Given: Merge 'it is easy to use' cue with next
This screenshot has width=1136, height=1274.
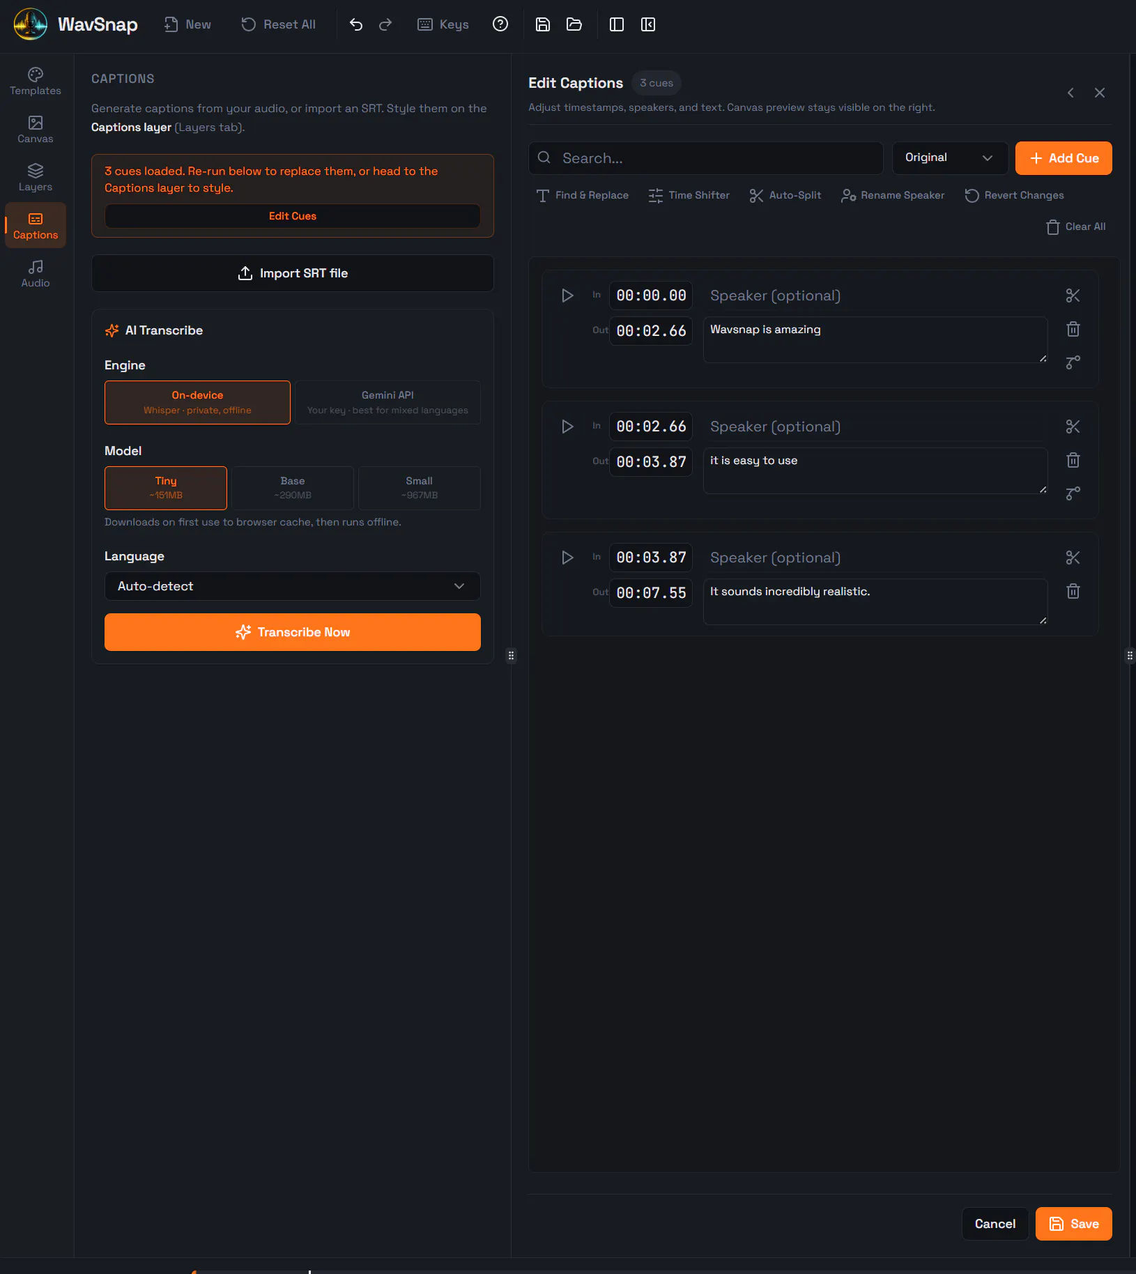Looking at the screenshot, I should pyautogui.click(x=1073, y=493).
